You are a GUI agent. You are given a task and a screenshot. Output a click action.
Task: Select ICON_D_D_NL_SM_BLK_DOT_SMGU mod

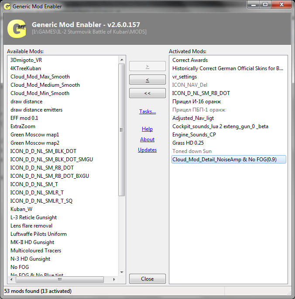coord(51,160)
